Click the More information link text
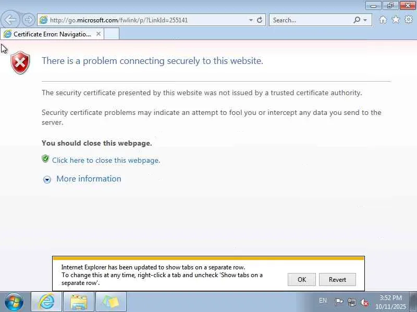The width and height of the screenshot is (417, 312). click(89, 178)
